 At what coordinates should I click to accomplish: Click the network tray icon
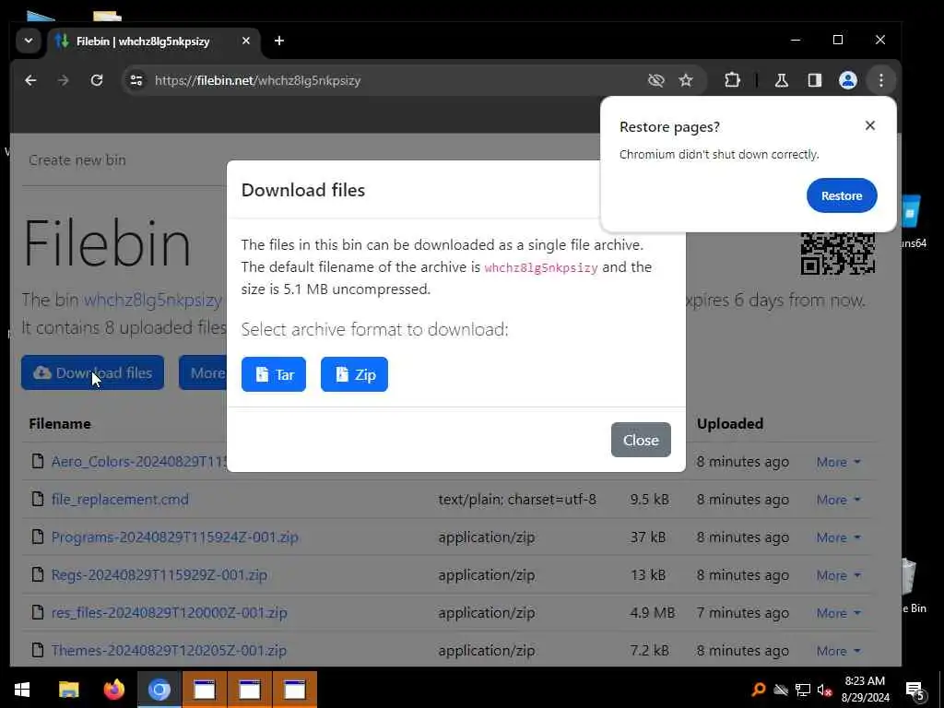coord(802,690)
